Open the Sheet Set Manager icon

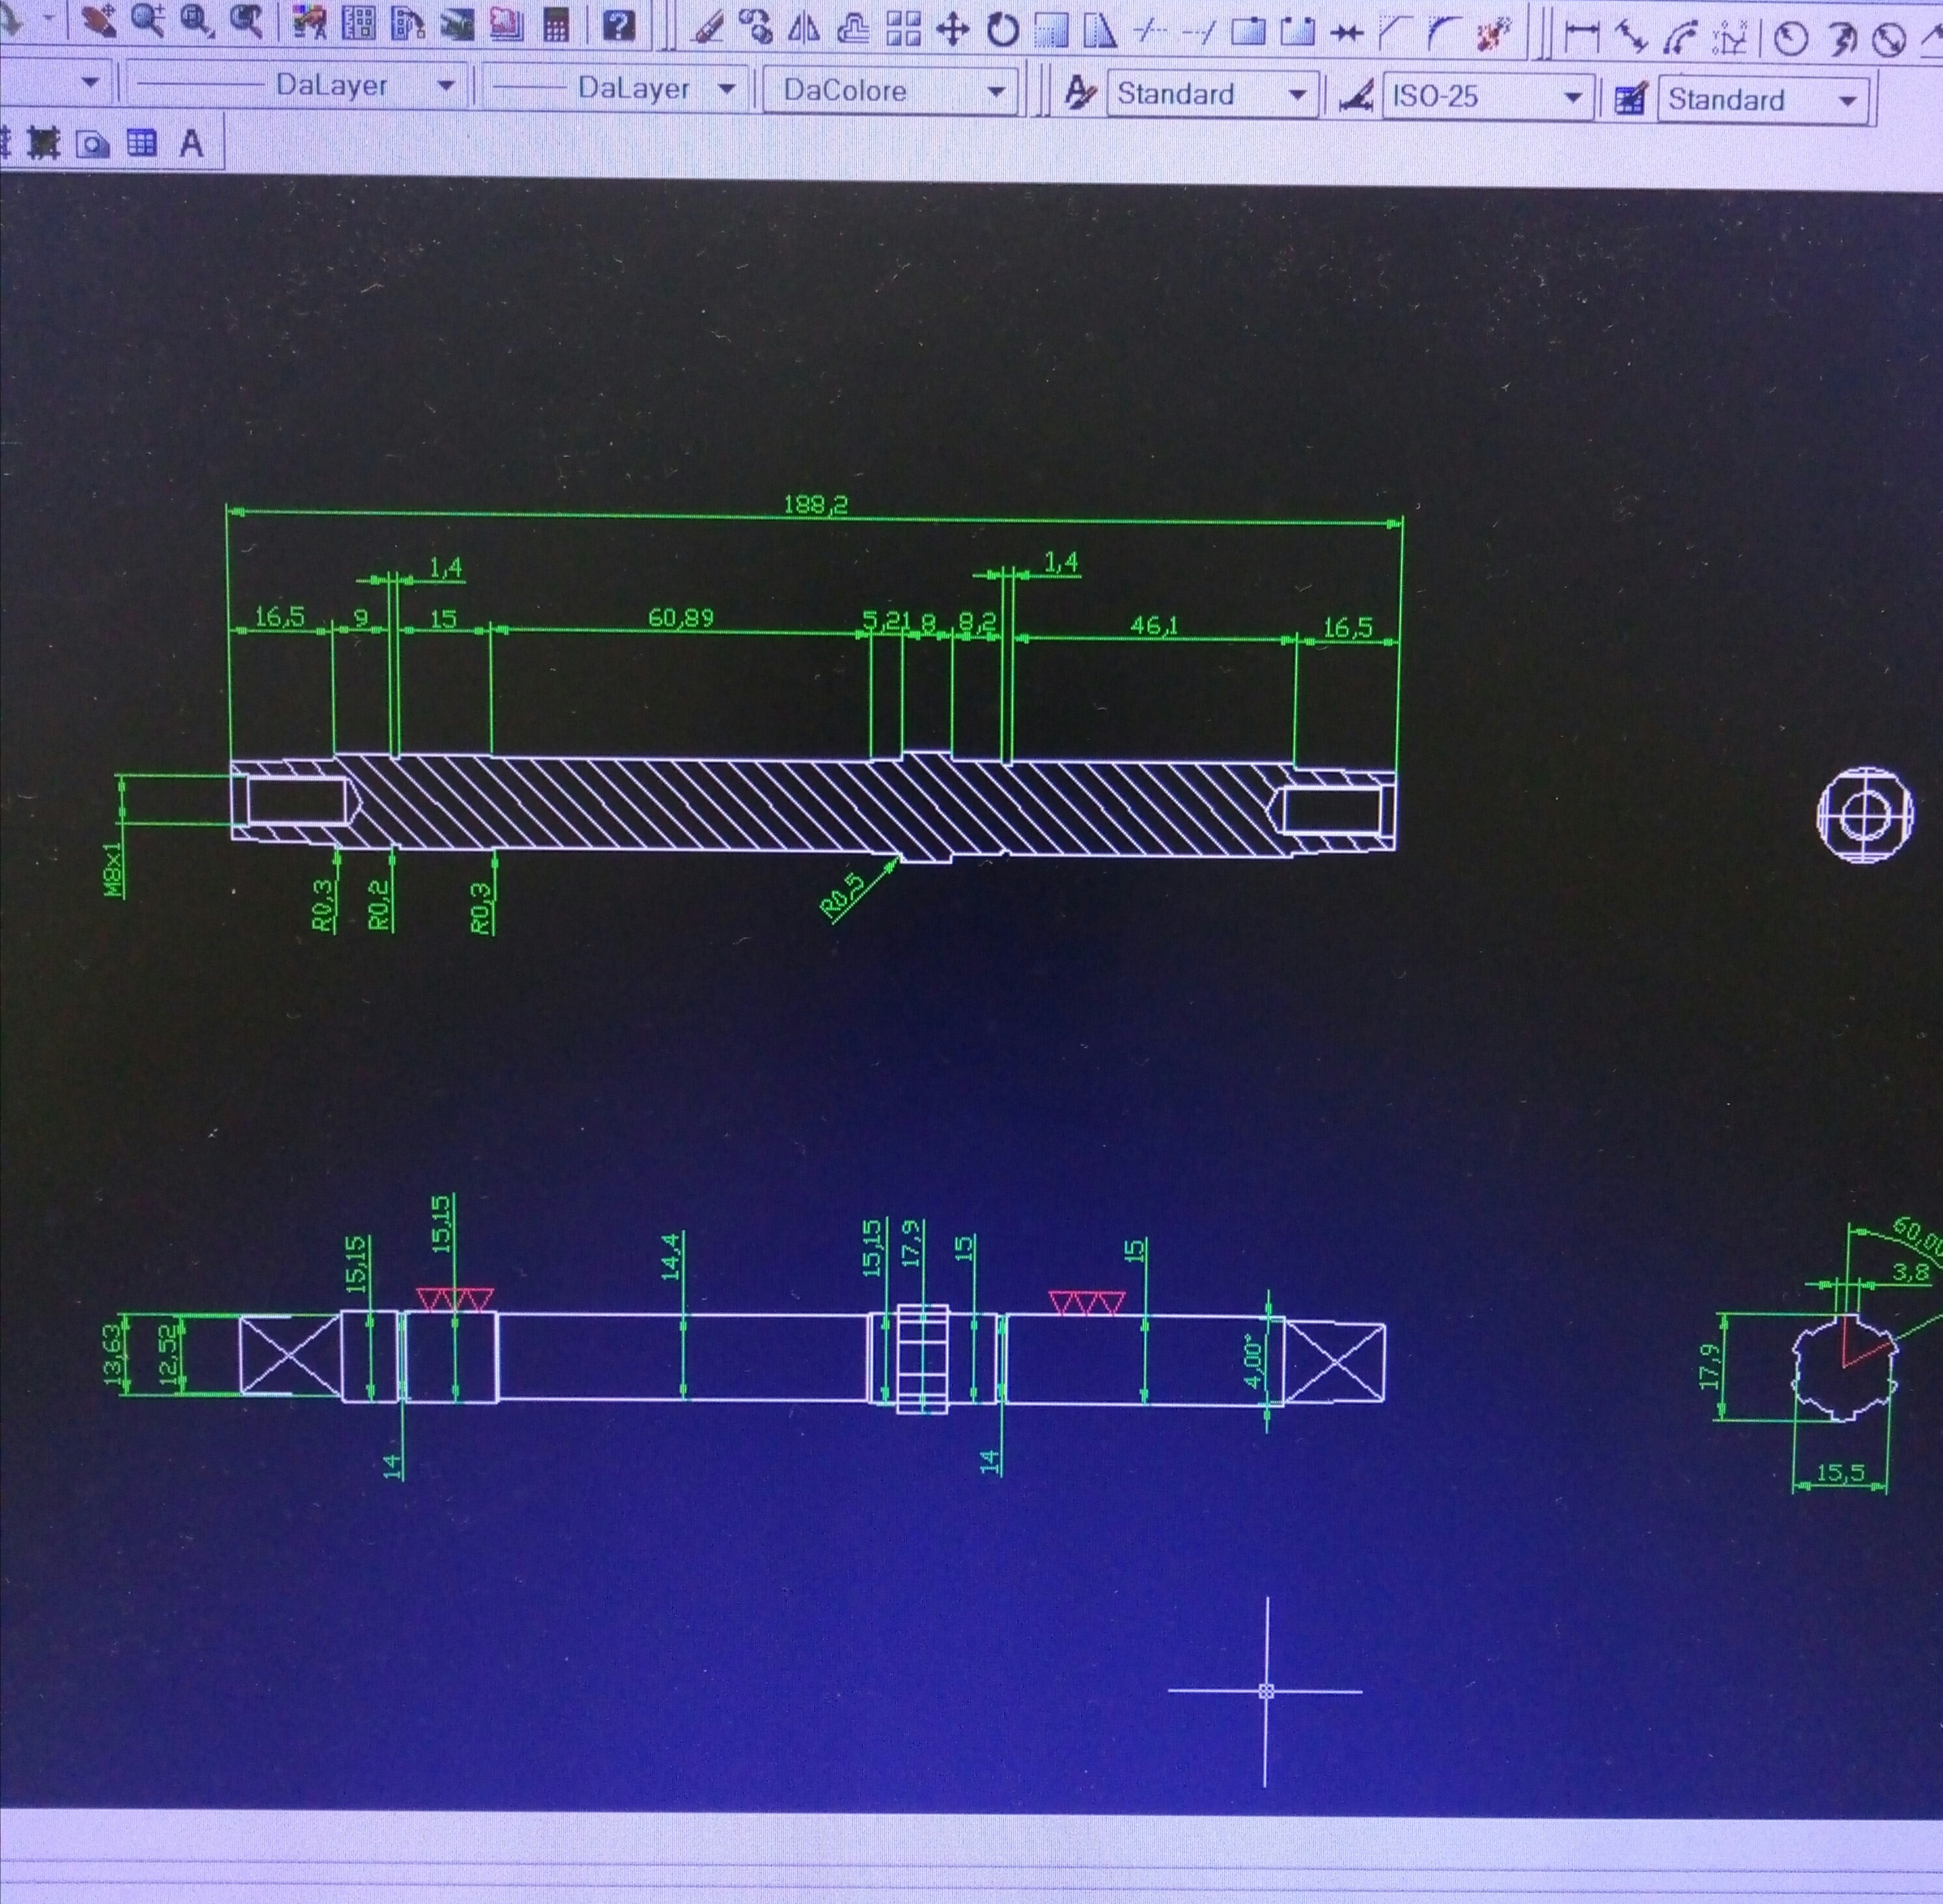pos(457,24)
